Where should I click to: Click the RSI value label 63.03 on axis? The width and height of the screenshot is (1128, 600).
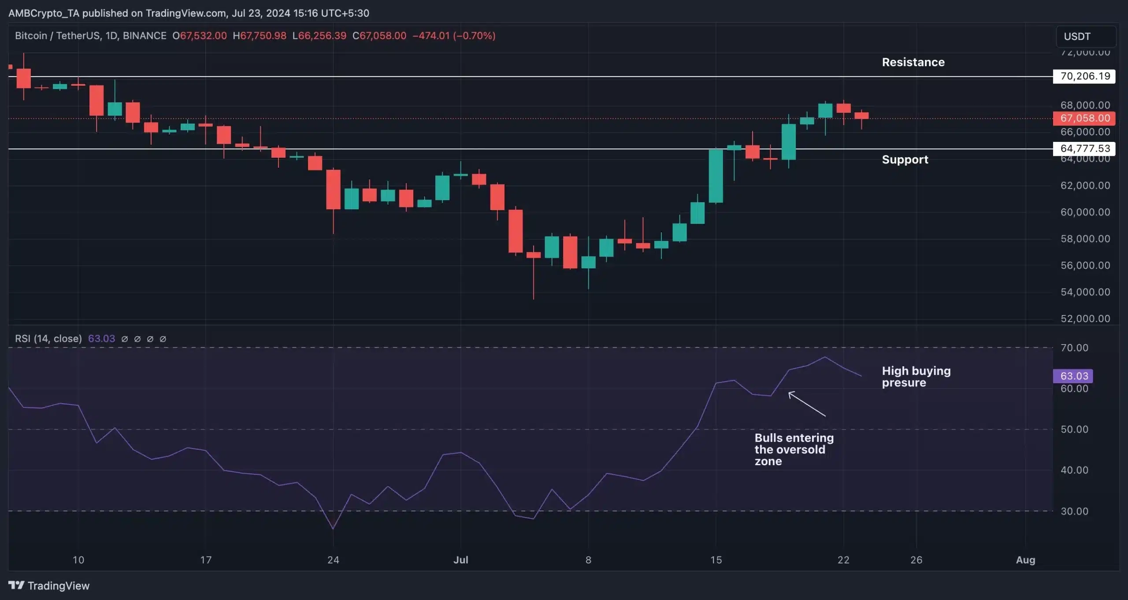point(1073,376)
